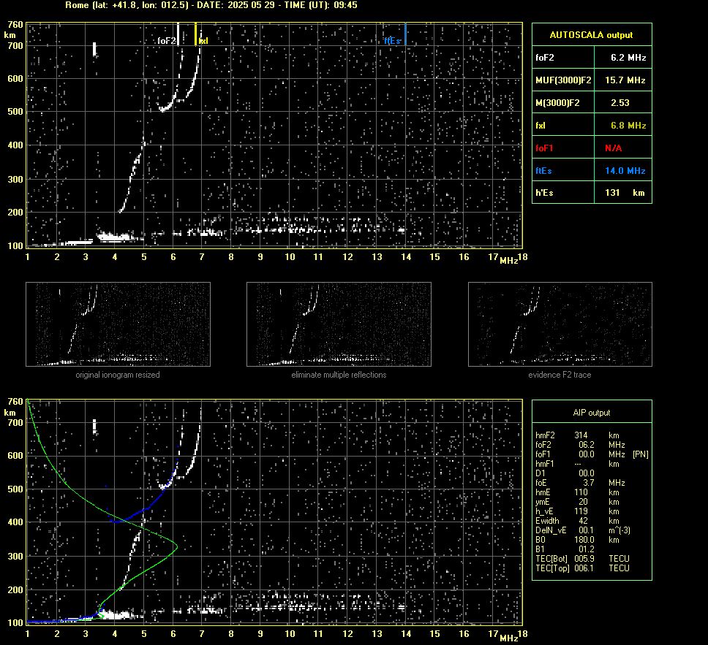Select the ftEs value 14.0 MHz

623,170
